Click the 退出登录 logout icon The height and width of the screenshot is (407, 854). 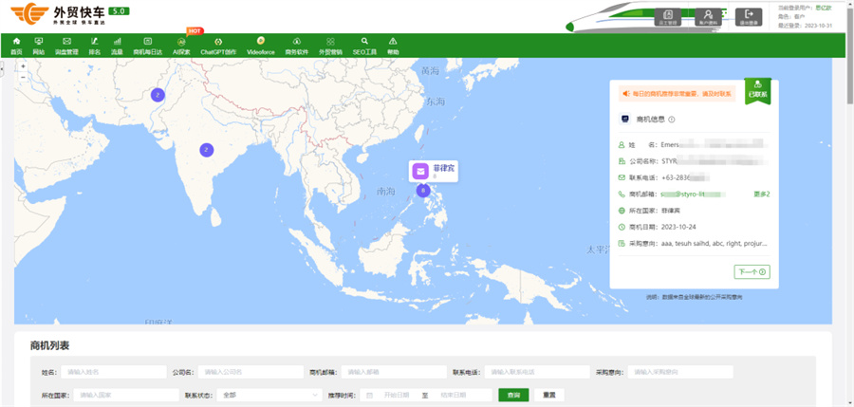point(749,16)
